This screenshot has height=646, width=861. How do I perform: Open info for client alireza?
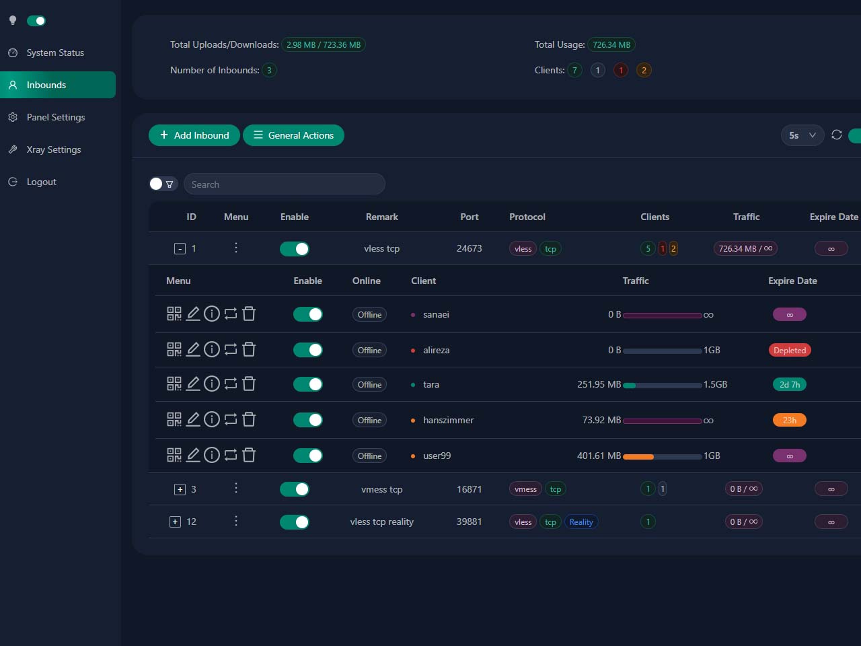pos(212,349)
